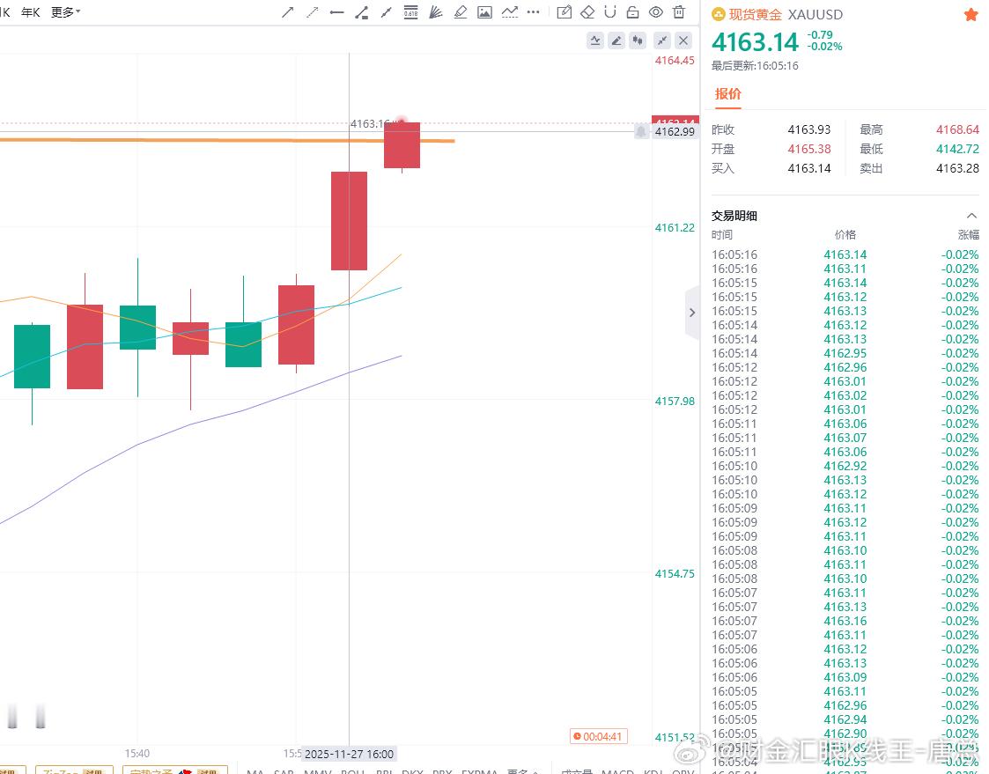989x774 pixels.
Task: Toggle the favorite star for XAUUSD
Action: [971, 14]
